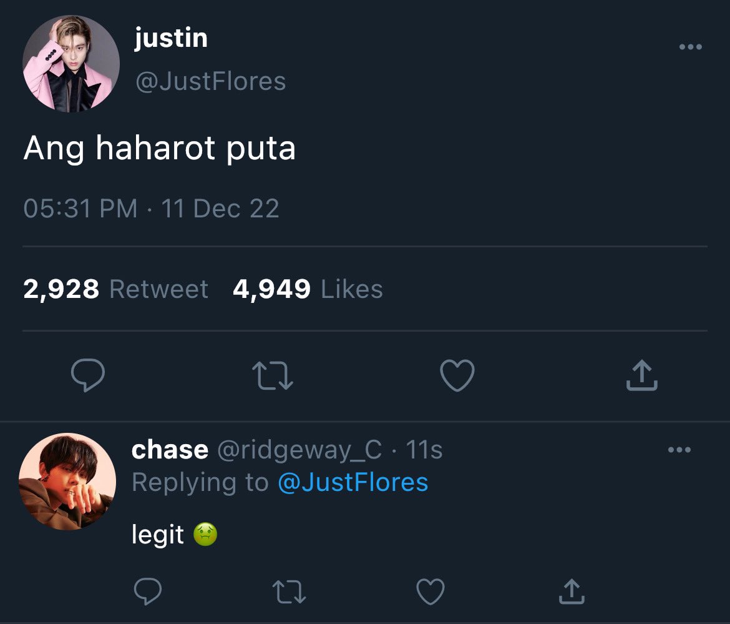
Task: Share chase's reply
Action: (572, 592)
